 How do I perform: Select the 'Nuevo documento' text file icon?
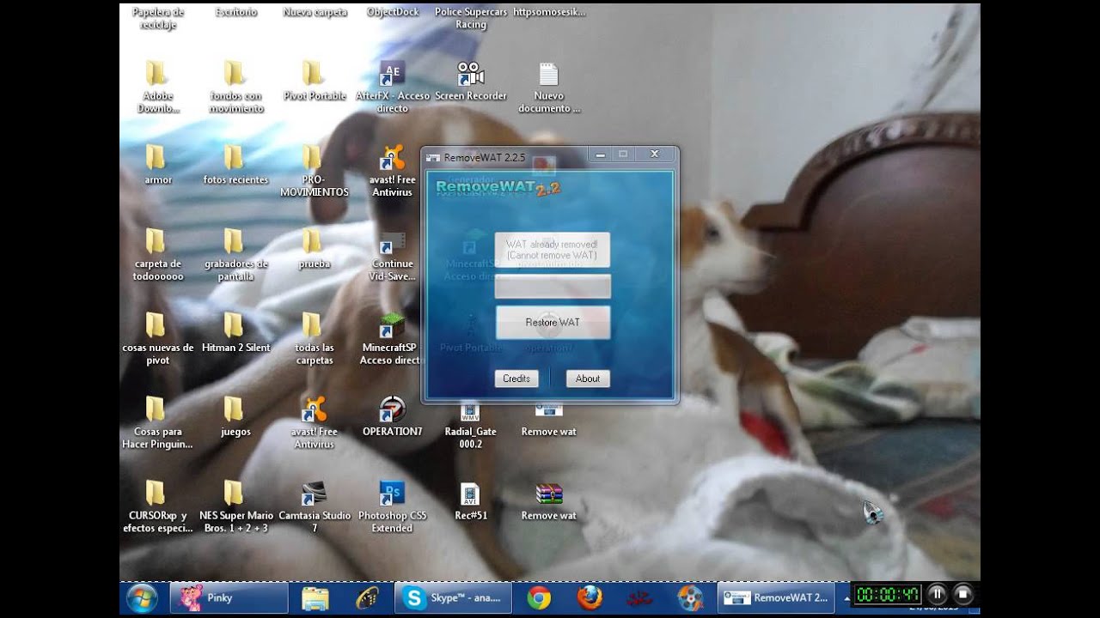548,73
